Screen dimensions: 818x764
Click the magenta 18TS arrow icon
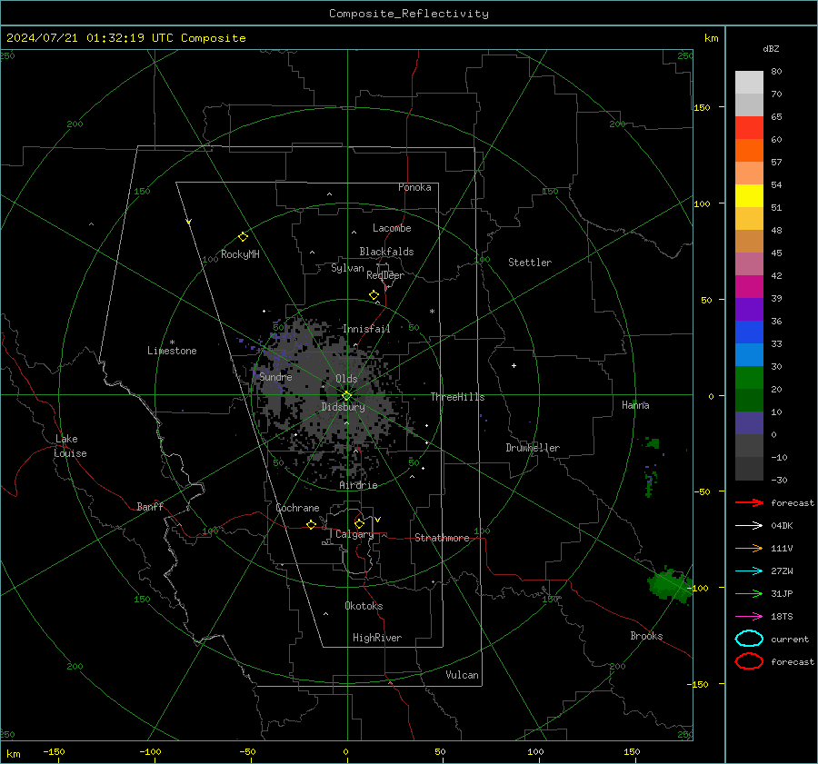(x=749, y=617)
